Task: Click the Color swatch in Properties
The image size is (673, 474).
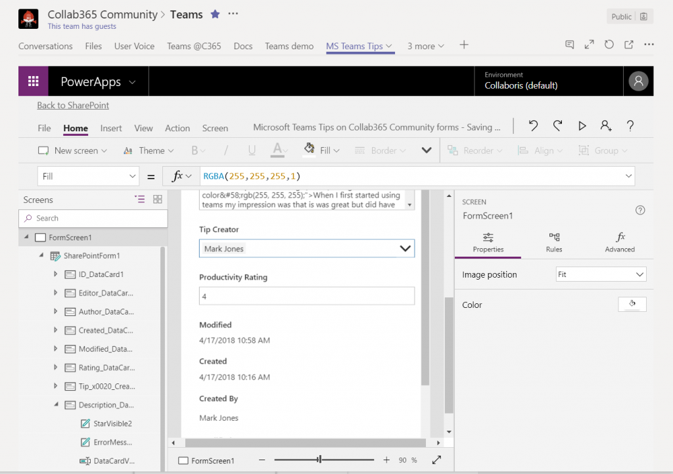Action: click(632, 304)
